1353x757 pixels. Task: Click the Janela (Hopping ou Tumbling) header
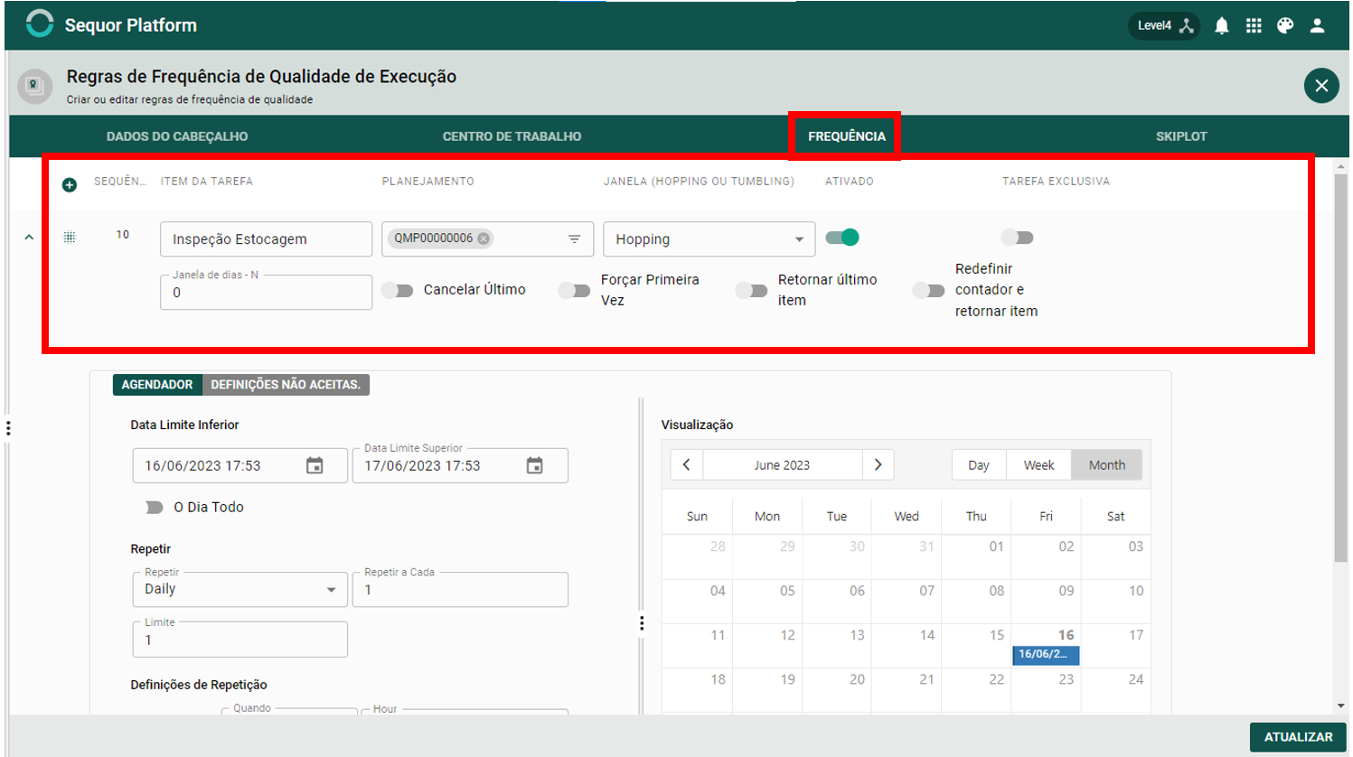tap(699, 182)
